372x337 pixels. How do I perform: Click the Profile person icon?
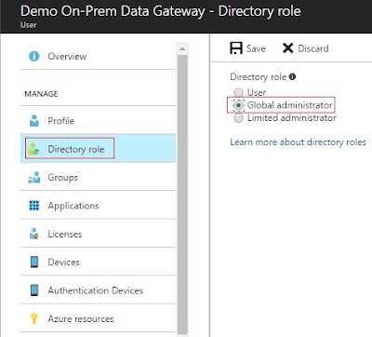coord(34,121)
